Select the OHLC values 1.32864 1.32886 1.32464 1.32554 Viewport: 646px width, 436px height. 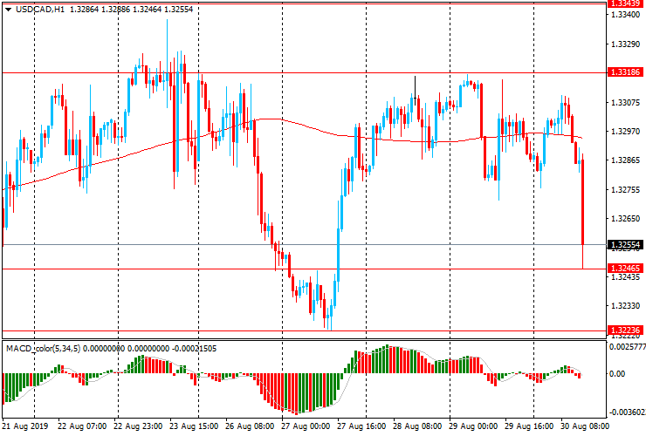coord(132,9)
